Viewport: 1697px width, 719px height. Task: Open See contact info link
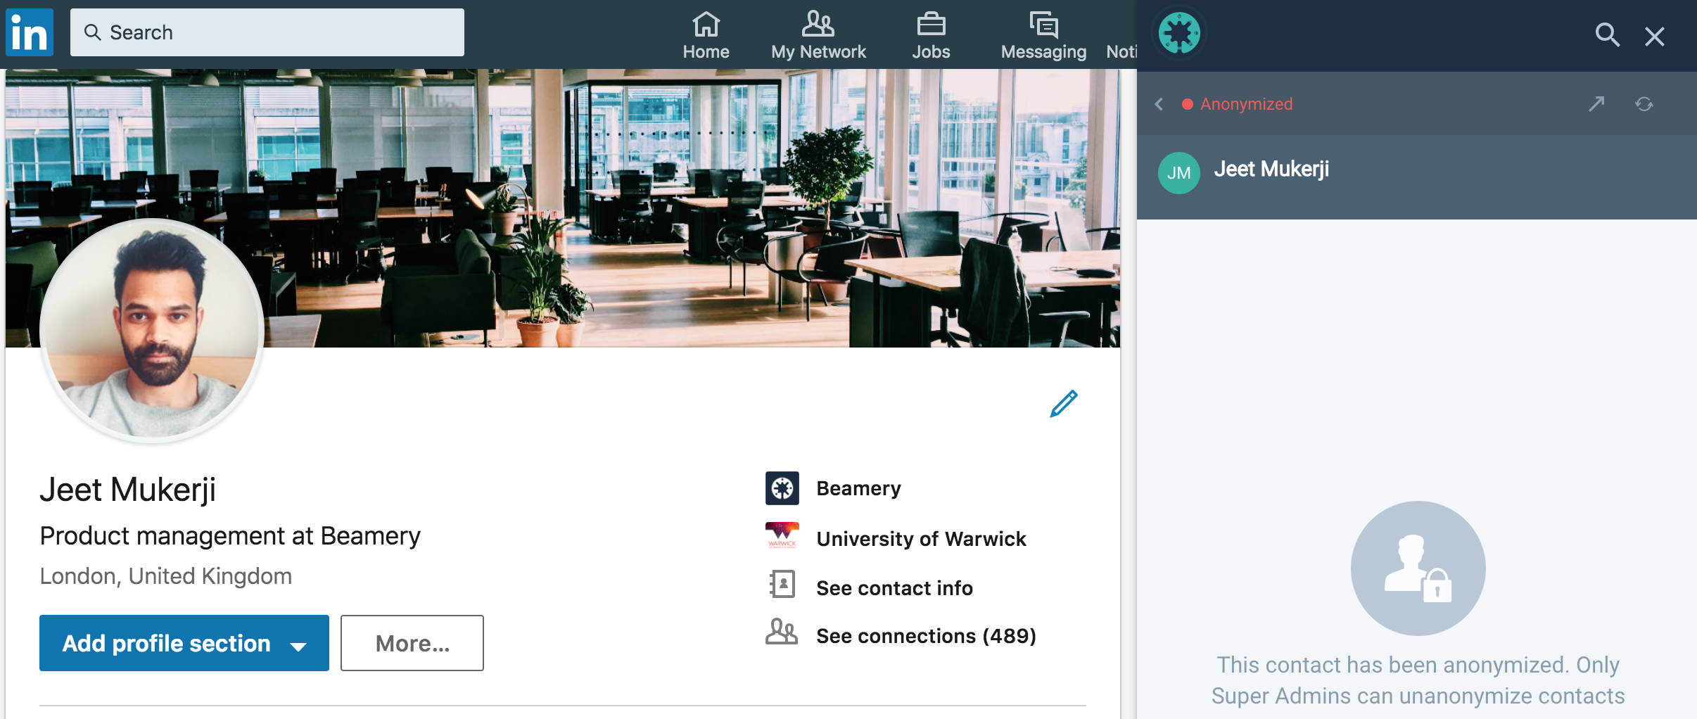894,588
